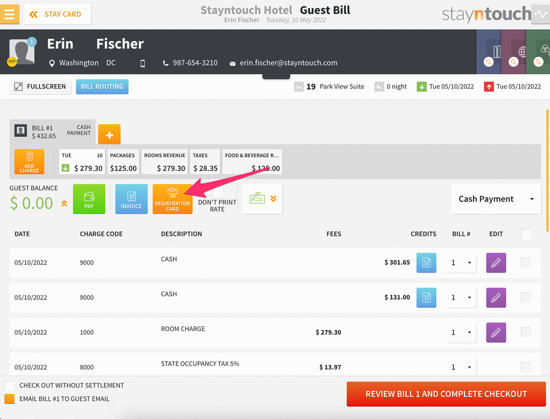Add a new bill with plus button

pyautogui.click(x=109, y=134)
